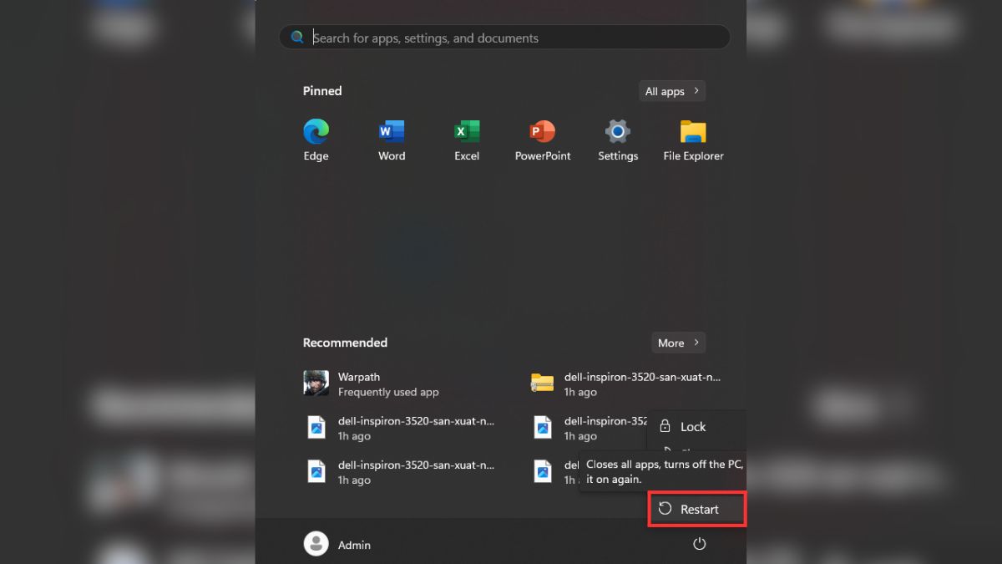
Task: Launch PowerPoint from pinned apps
Action: (x=543, y=140)
